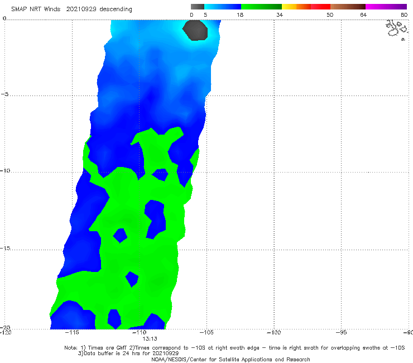Click the swath time label "13:13"
Viewport: 413px width, 363px height.
(x=150, y=339)
